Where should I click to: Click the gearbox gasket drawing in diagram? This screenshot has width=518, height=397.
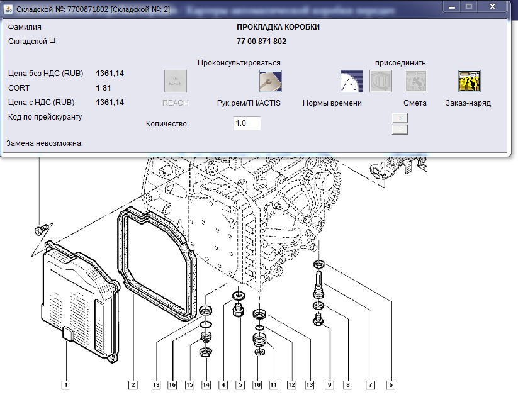[157, 264]
